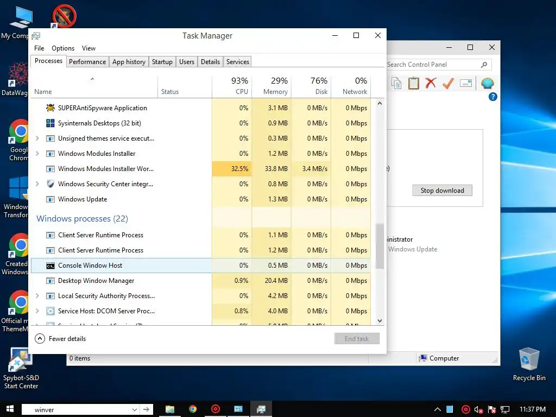Click the copy icon in Control Panel toolbar
556x417 pixels.
[x=396, y=84]
